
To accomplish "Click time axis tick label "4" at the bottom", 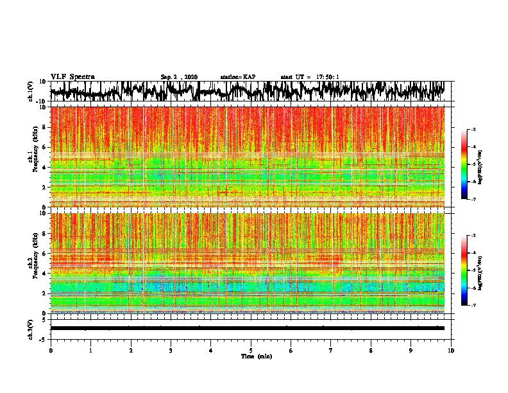I will (x=211, y=351).
